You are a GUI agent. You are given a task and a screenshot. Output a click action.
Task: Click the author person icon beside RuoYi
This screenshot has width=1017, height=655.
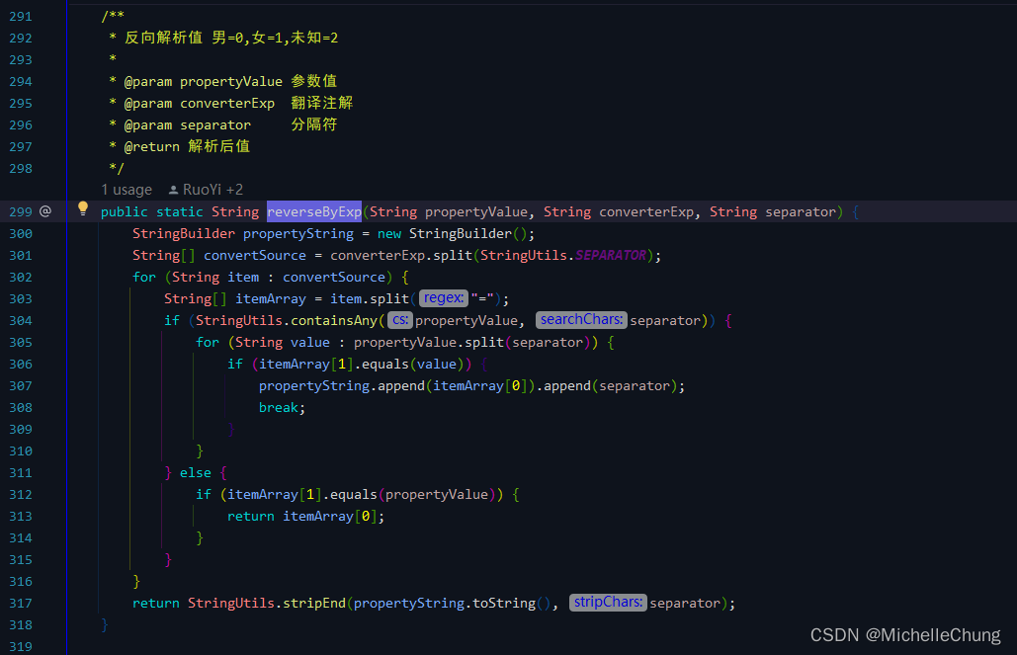(173, 190)
